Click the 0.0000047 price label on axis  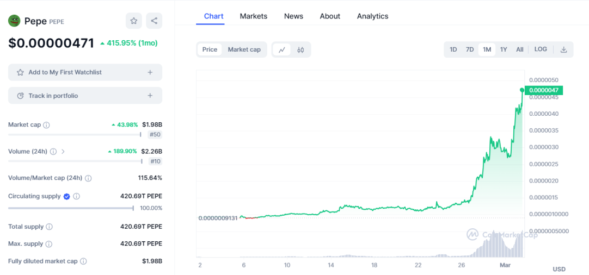(x=544, y=90)
